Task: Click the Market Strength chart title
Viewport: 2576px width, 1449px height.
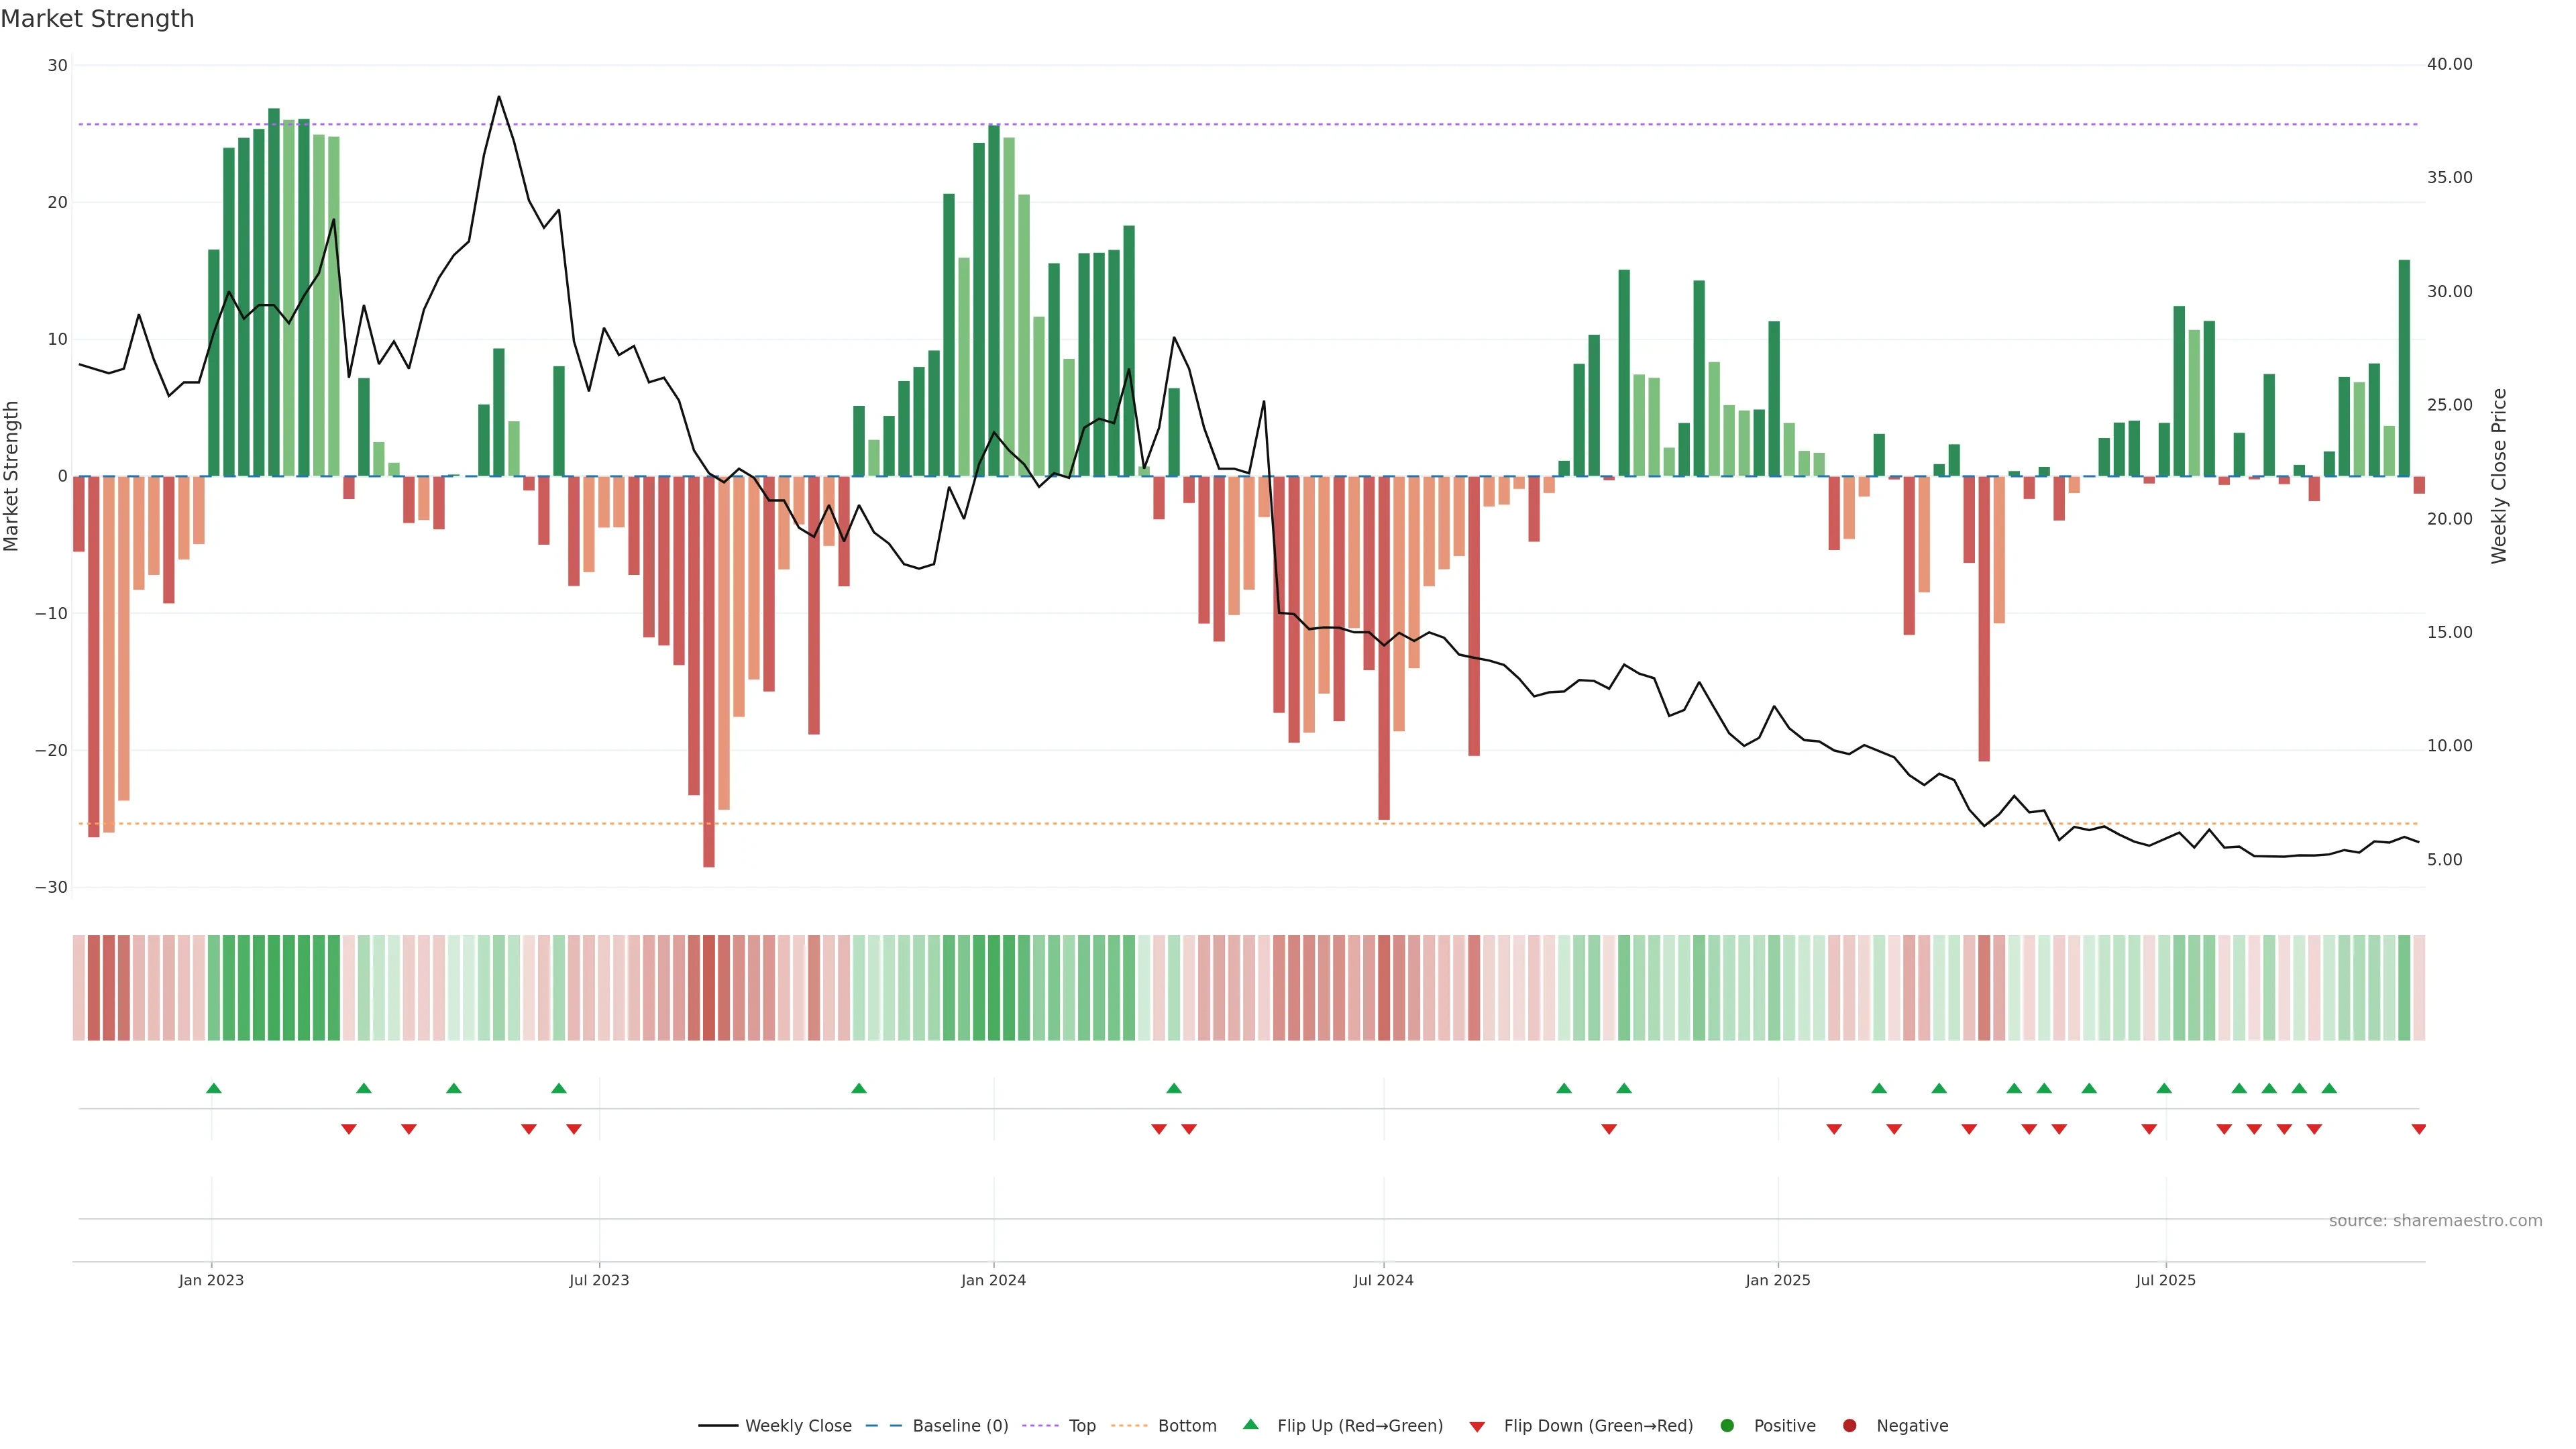Action: tap(97, 19)
